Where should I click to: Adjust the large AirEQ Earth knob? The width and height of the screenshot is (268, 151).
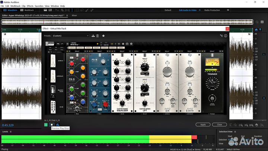coord(190,72)
